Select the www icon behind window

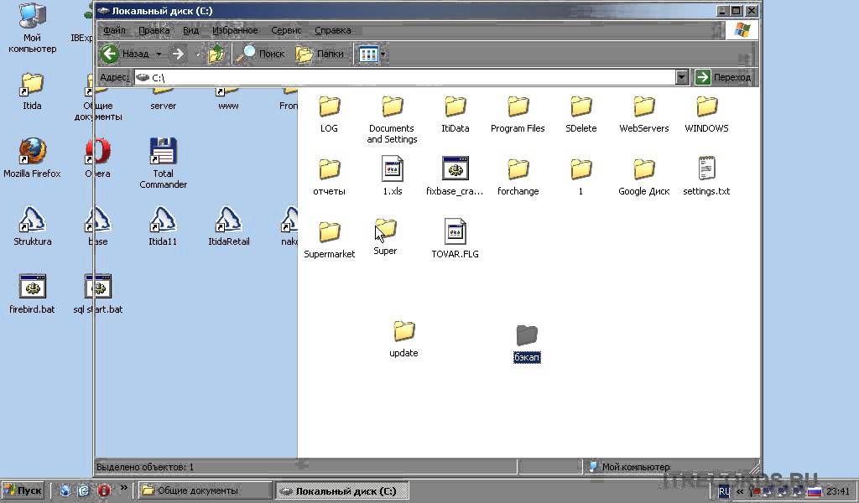228,100
